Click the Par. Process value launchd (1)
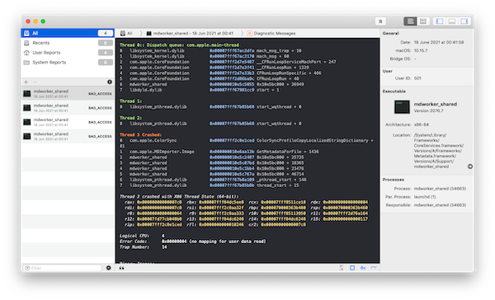Image resolution: width=495 pixels, height=300 pixels. coord(425,197)
